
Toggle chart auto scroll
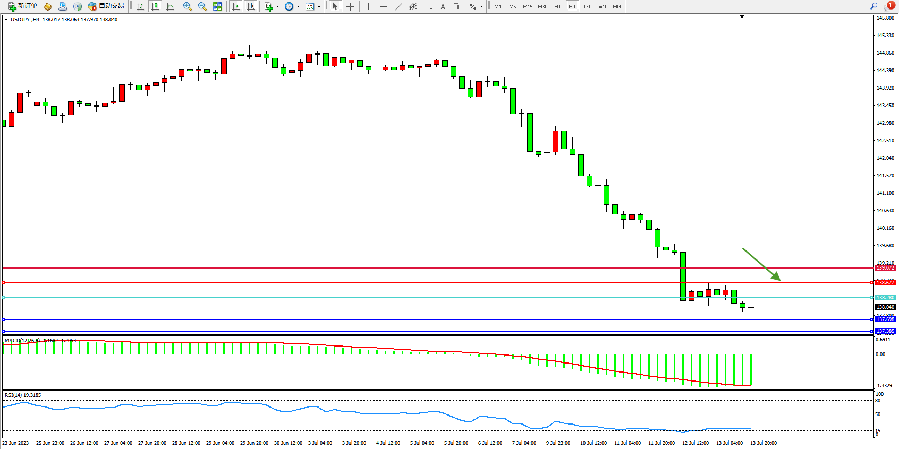click(x=236, y=6)
